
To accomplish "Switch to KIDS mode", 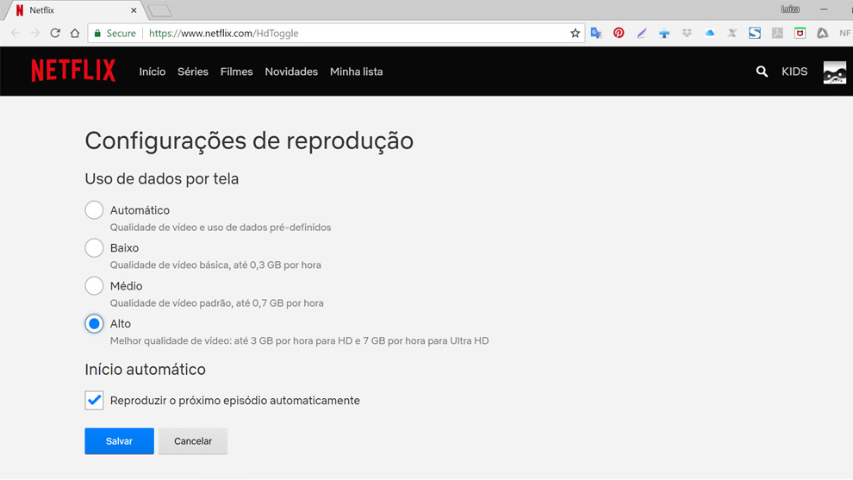I will [794, 72].
